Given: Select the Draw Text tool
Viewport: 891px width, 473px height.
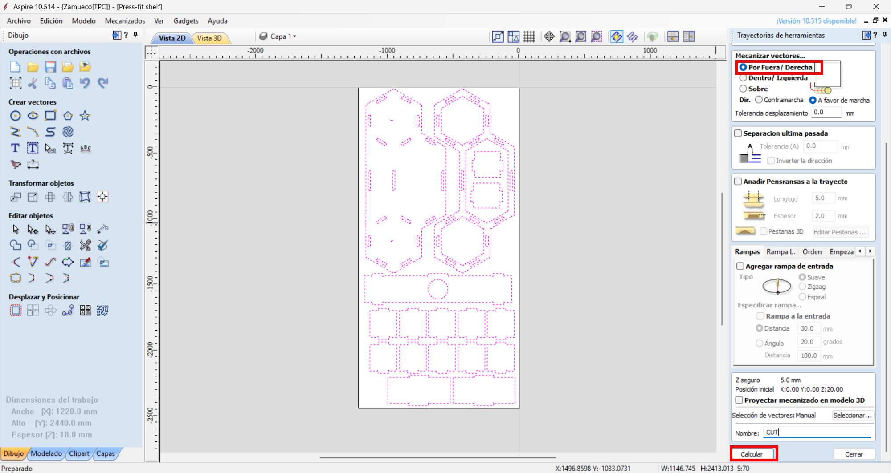Looking at the screenshot, I should point(15,148).
